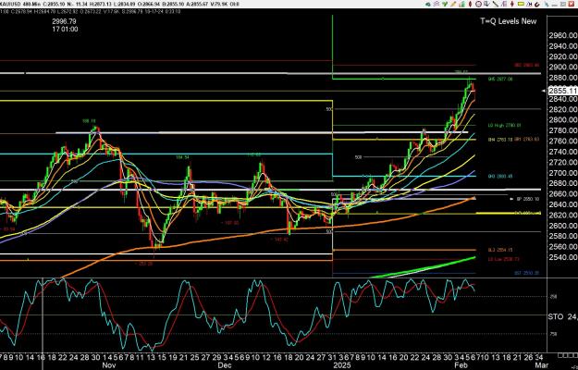This screenshot has height=370, width=578.
Task: Click the 2900.00 price axis label
Action: pos(563,68)
